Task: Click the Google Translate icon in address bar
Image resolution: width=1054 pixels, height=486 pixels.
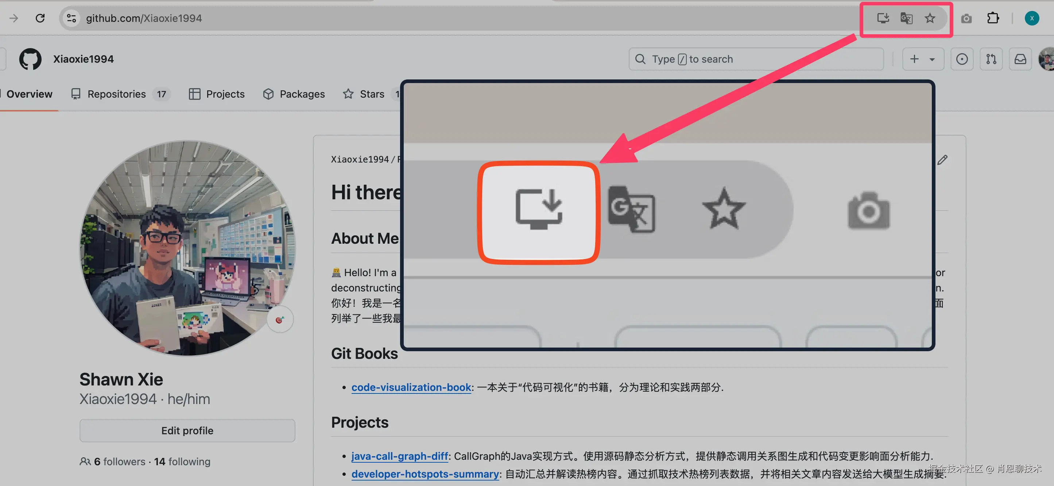Action: click(x=906, y=18)
